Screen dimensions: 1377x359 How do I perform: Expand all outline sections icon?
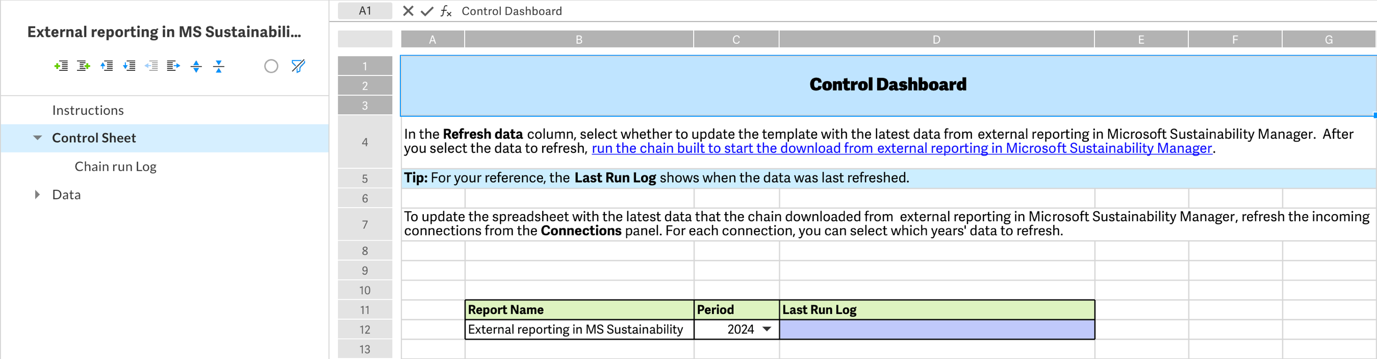click(x=196, y=66)
